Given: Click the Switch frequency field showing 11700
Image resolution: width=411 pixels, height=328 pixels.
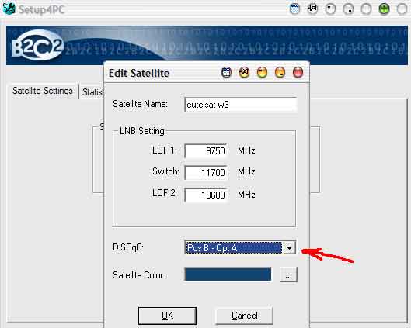Looking at the screenshot, I should point(206,173).
